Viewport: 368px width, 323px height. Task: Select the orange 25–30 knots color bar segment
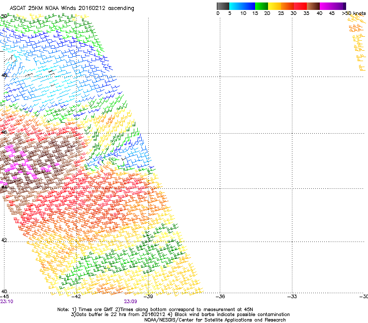[x=287, y=6]
